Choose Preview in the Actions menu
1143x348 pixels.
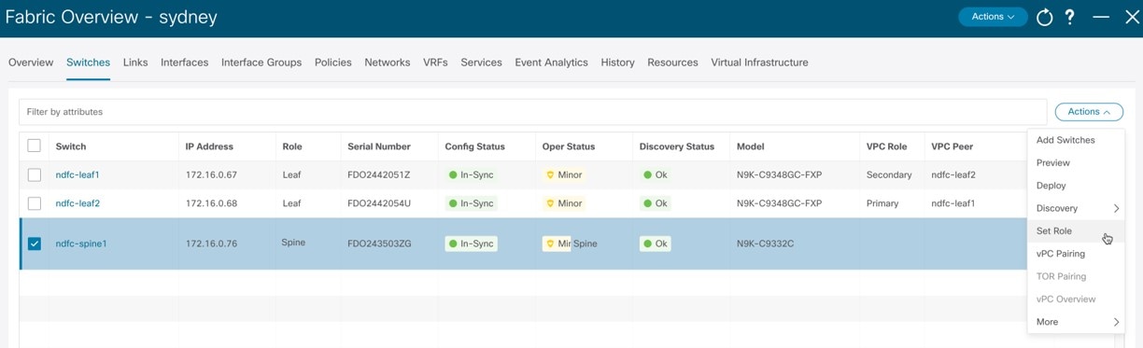(1077, 162)
